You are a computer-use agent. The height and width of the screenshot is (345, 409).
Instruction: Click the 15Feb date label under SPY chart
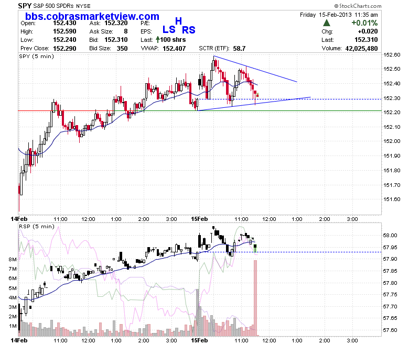click(x=199, y=219)
